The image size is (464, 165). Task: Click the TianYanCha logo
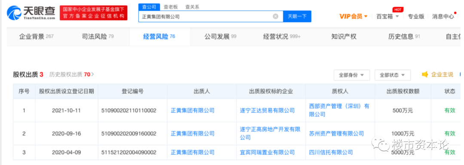click(31, 13)
